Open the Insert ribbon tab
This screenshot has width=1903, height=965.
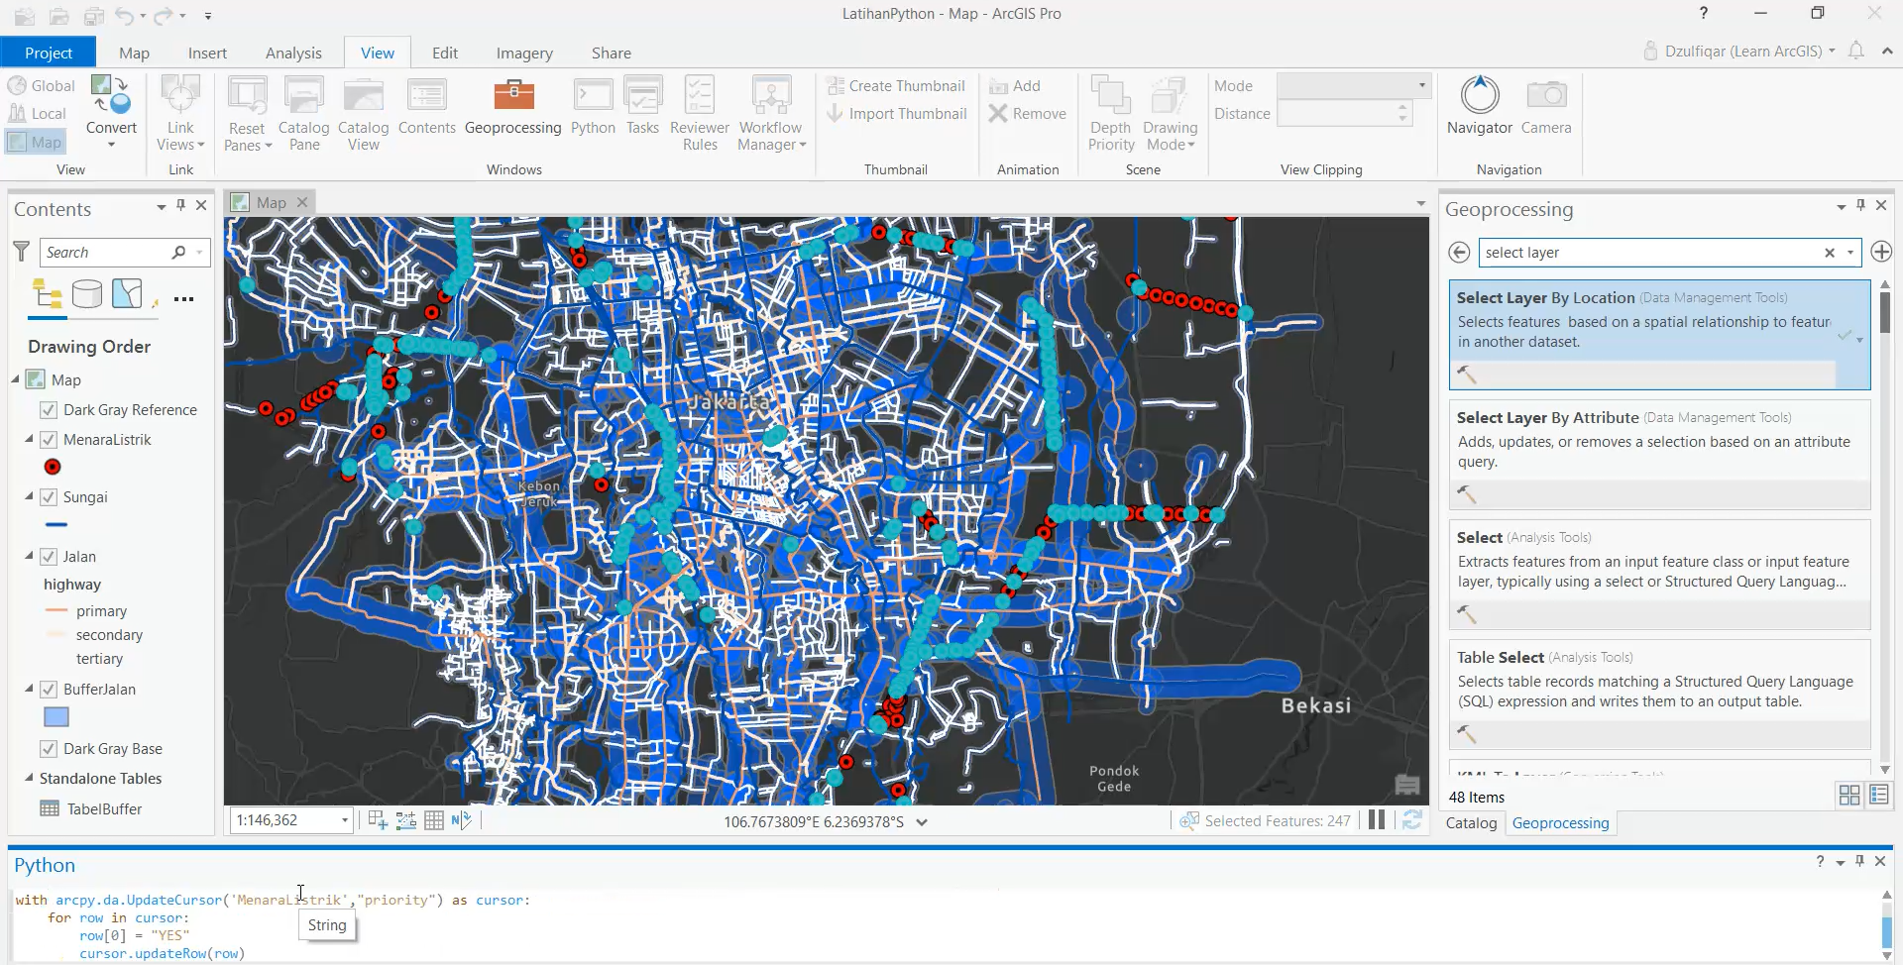coord(207,53)
